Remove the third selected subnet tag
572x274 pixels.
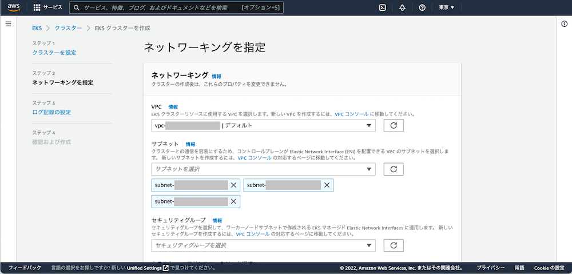click(x=233, y=201)
